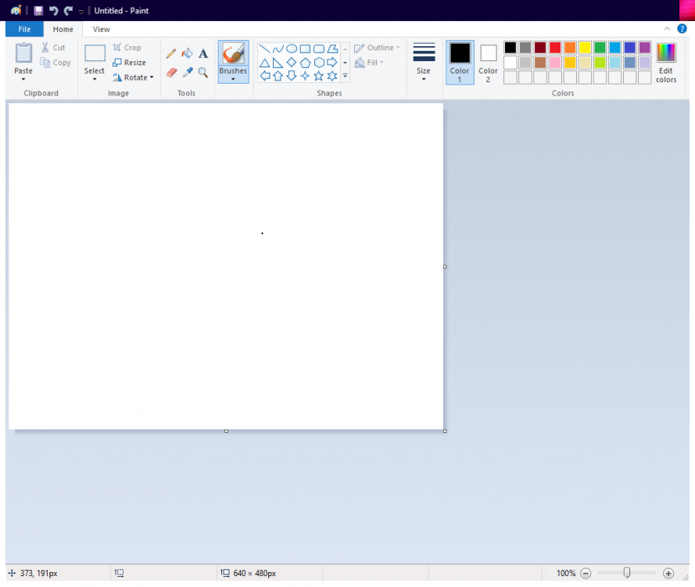Click the Undo arrow in title bar
The image size is (695, 587).
pos(53,11)
